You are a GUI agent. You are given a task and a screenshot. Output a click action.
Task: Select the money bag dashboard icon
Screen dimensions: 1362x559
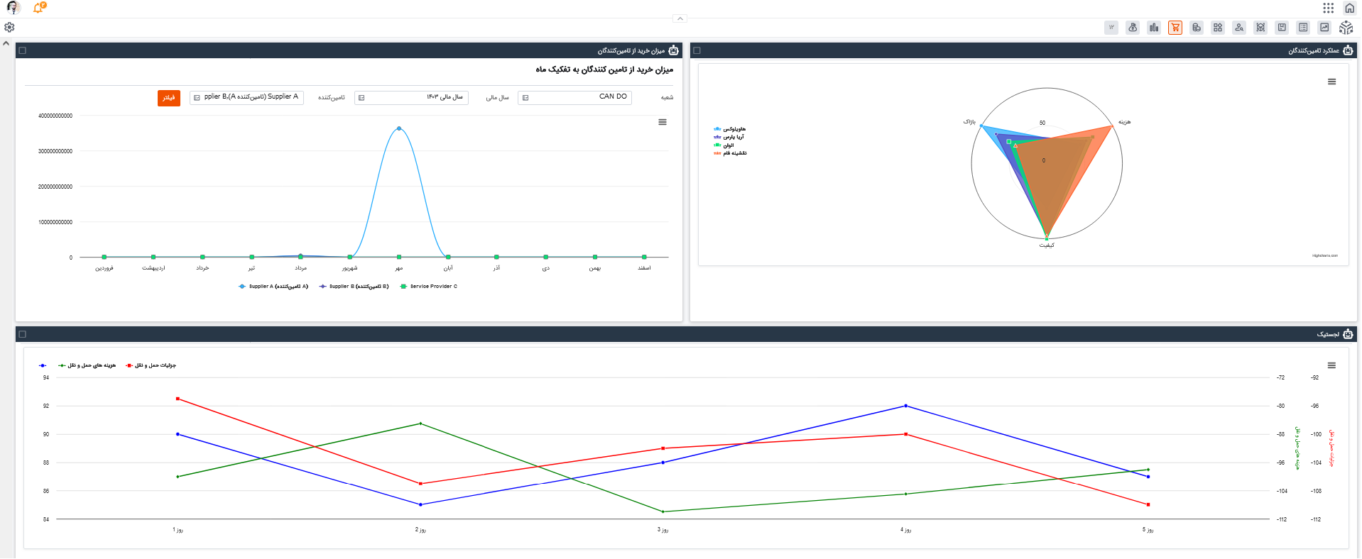[1133, 28]
